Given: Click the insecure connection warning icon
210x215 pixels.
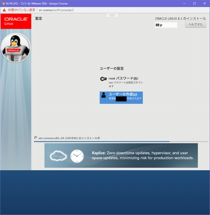Looking at the screenshot, I should tap(4, 10).
